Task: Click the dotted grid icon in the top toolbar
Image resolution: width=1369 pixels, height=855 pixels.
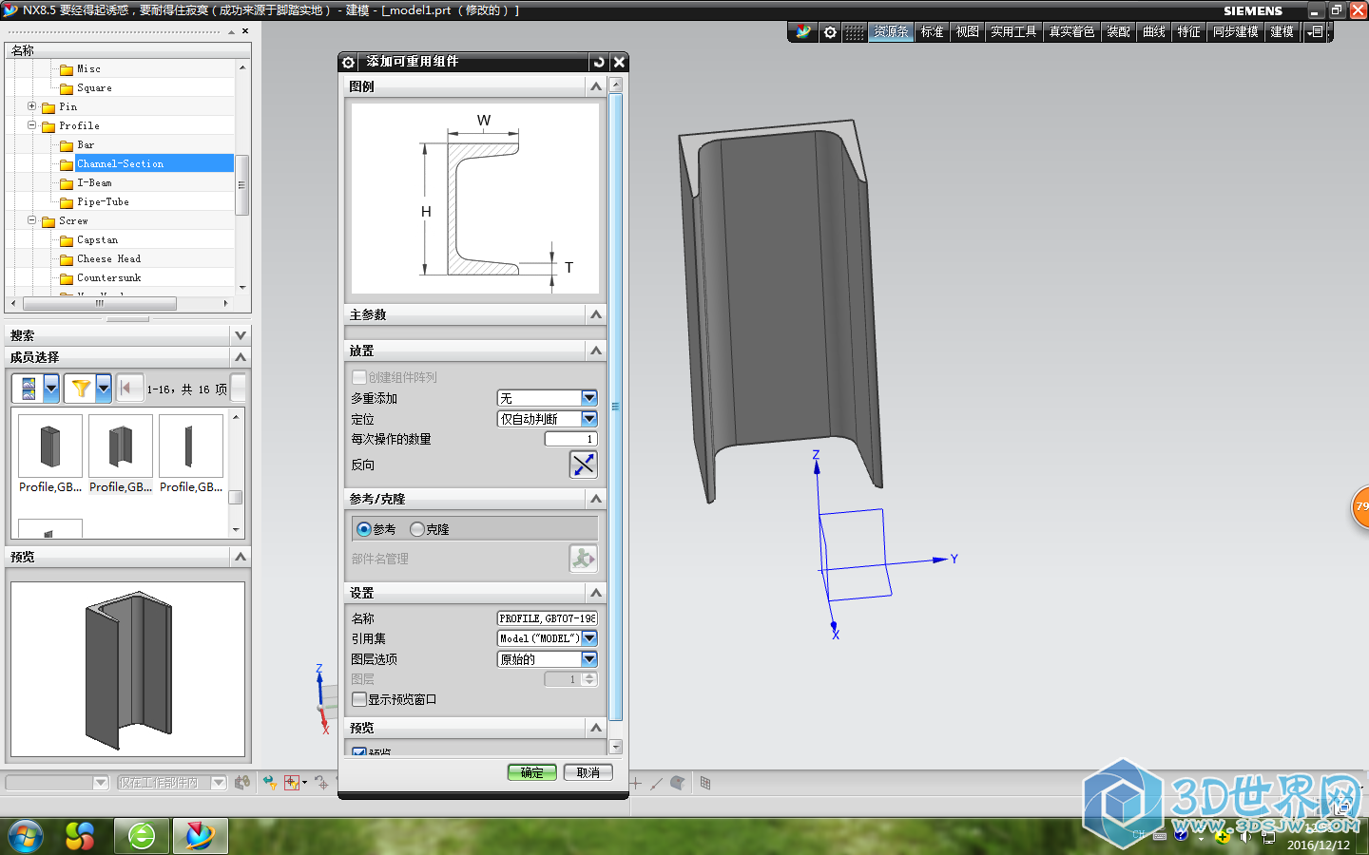Action: [855, 31]
